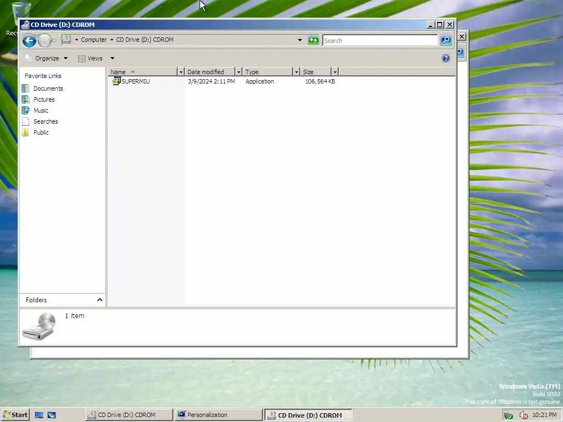Refresh the folder with green arrows button
The width and height of the screenshot is (563, 422).
click(313, 40)
